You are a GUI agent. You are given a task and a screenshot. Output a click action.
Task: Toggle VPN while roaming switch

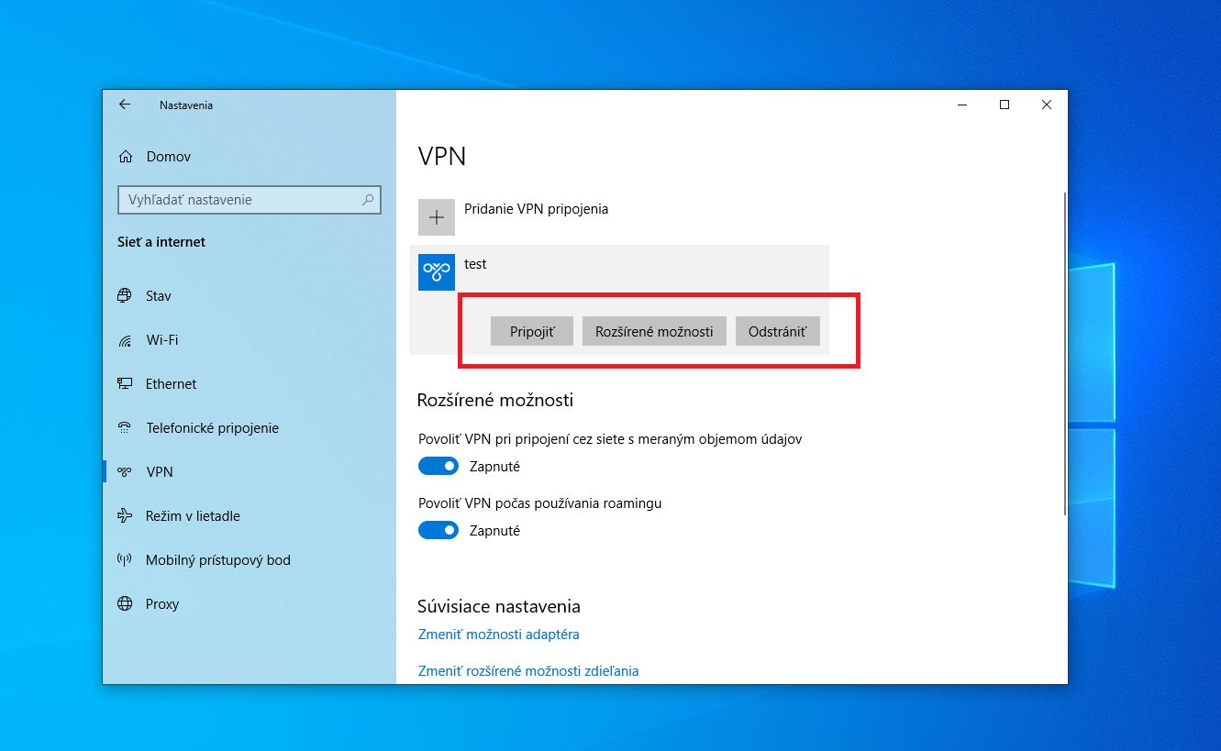438,530
